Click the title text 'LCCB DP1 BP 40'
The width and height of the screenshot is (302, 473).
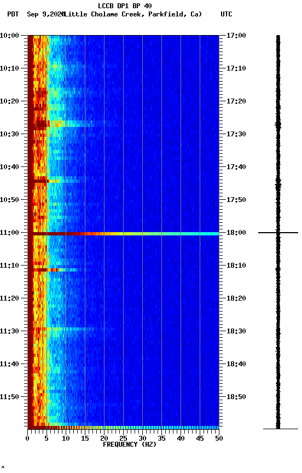[x=125, y=5]
